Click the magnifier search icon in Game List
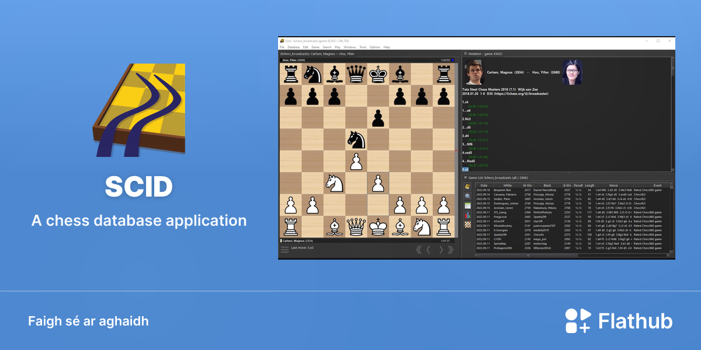Screen dimensions: 701x350 (467, 196)
